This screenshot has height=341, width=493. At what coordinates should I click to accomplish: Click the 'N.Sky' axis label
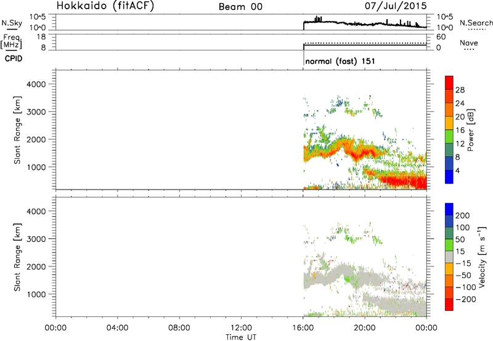tap(12, 23)
